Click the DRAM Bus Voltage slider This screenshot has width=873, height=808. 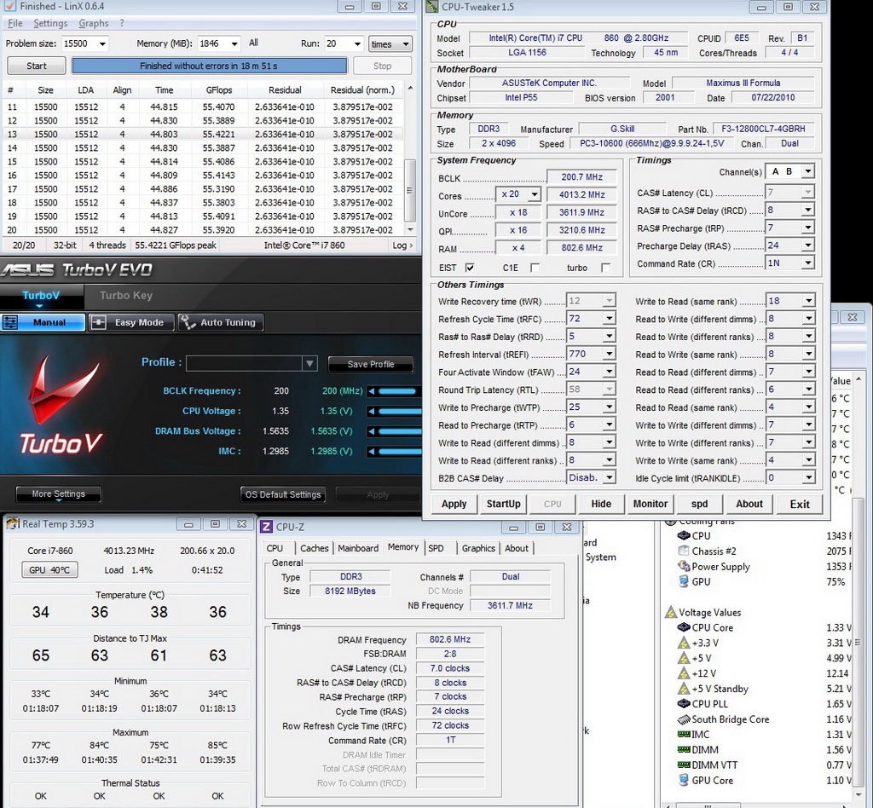pos(400,431)
